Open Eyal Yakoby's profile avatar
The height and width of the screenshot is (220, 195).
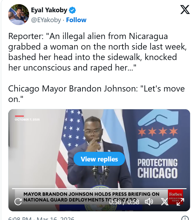tap(19, 15)
